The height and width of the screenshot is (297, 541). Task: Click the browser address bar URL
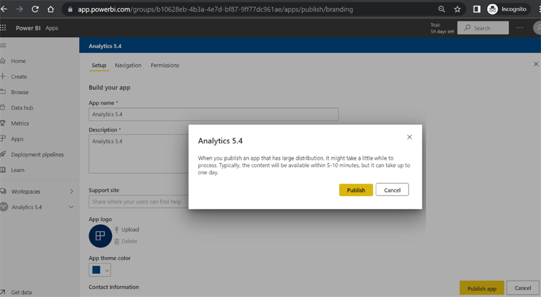(x=215, y=9)
